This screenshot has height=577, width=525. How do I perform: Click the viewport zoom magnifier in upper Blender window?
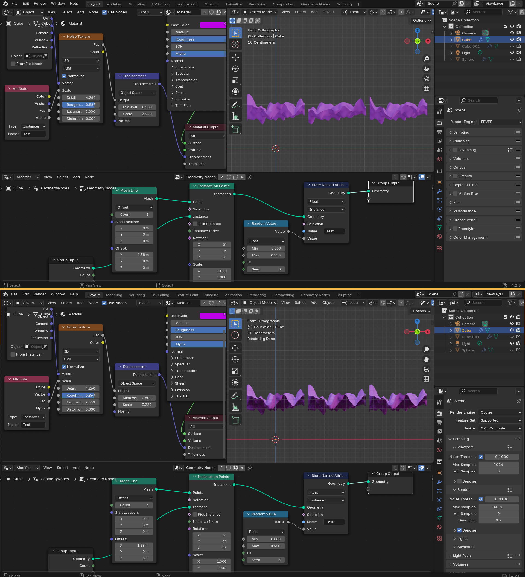pyautogui.click(x=426, y=59)
